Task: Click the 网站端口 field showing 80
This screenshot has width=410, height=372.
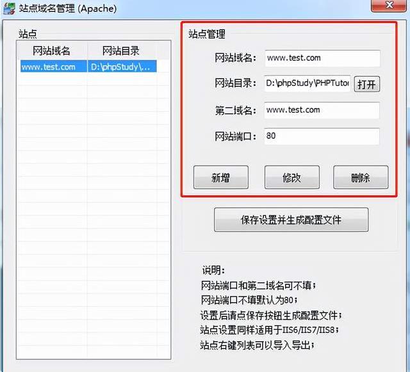Action: (322, 136)
